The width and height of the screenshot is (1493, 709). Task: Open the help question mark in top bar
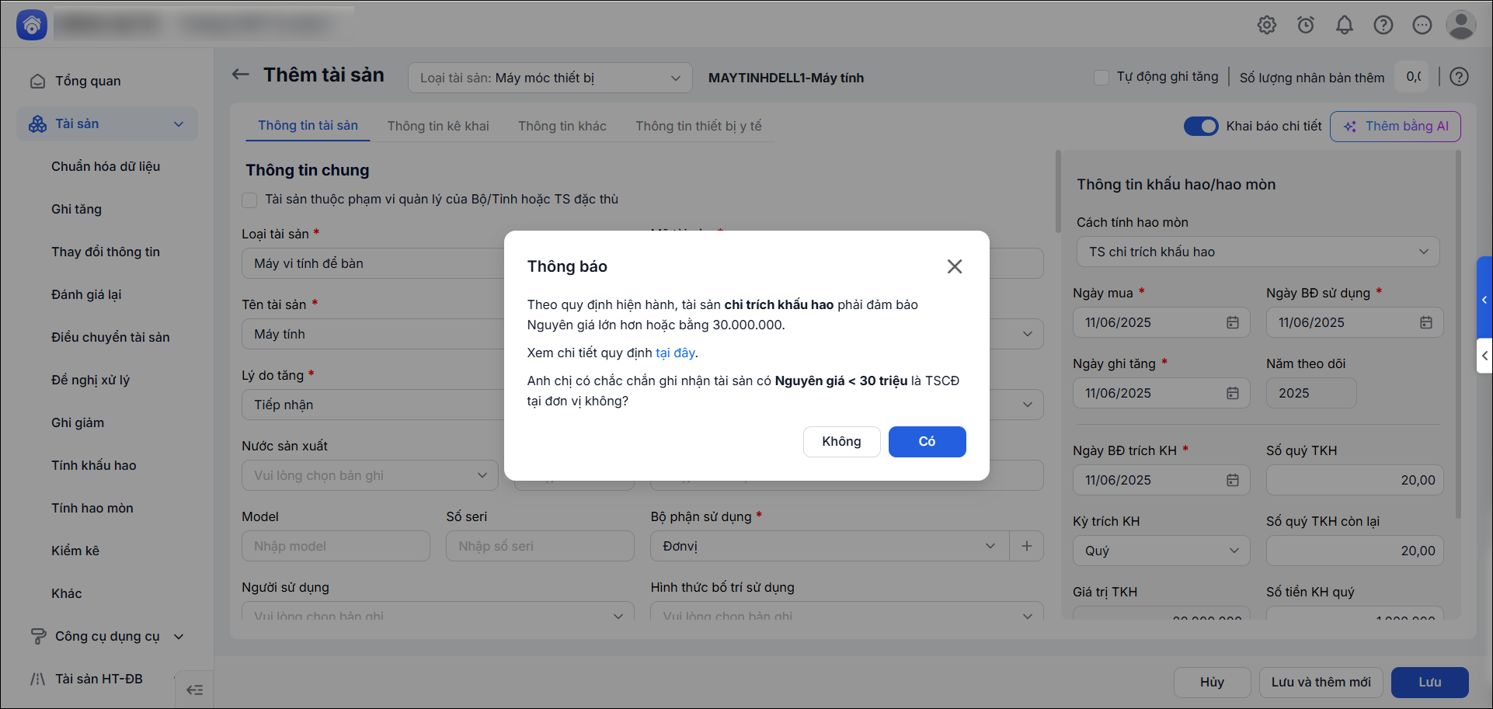[x=1383, y=25]
